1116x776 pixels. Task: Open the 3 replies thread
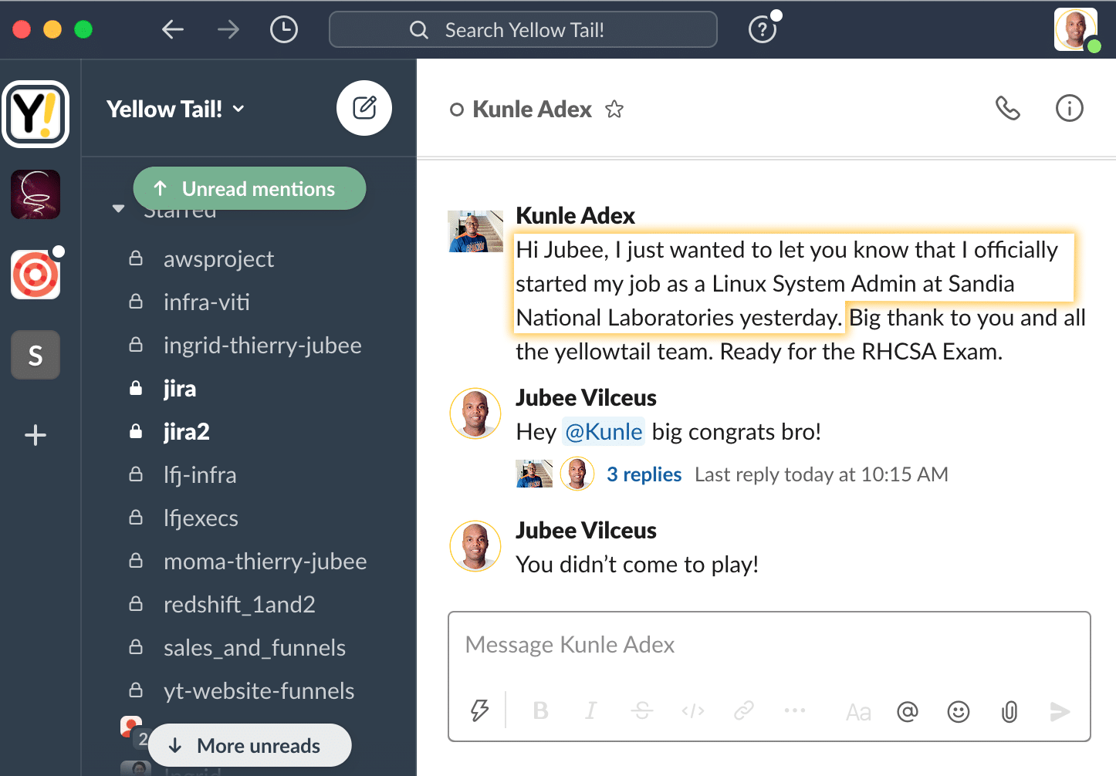[x=644, y=474]
